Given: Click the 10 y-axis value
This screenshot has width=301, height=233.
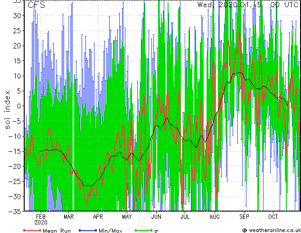Looking at the screenshot, I should pyautogui.click(x=17, y=76).
